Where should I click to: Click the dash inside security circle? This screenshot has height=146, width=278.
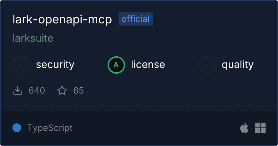(x=21, y=65)
